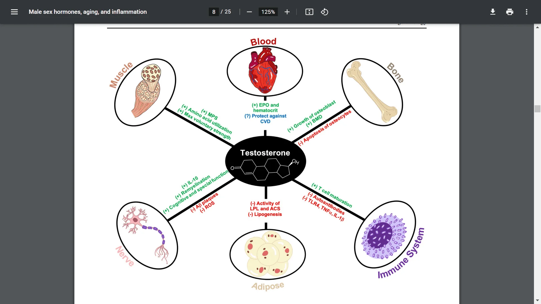Click the 'Nerve' label

point(125,256)
